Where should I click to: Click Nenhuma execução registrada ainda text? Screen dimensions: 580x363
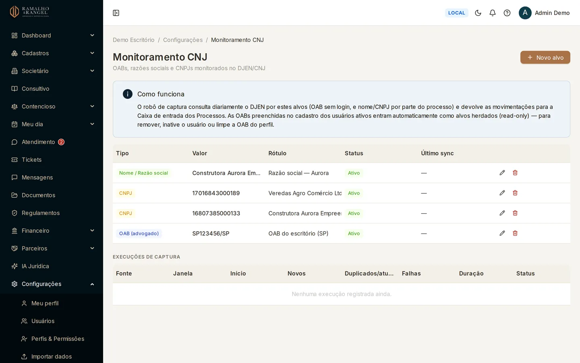(342, 294)
